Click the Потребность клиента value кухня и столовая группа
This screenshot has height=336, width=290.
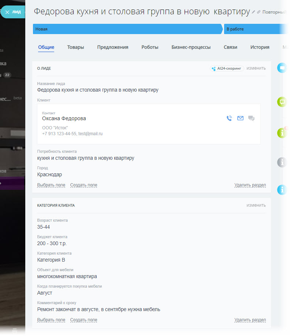click(86, 158)
